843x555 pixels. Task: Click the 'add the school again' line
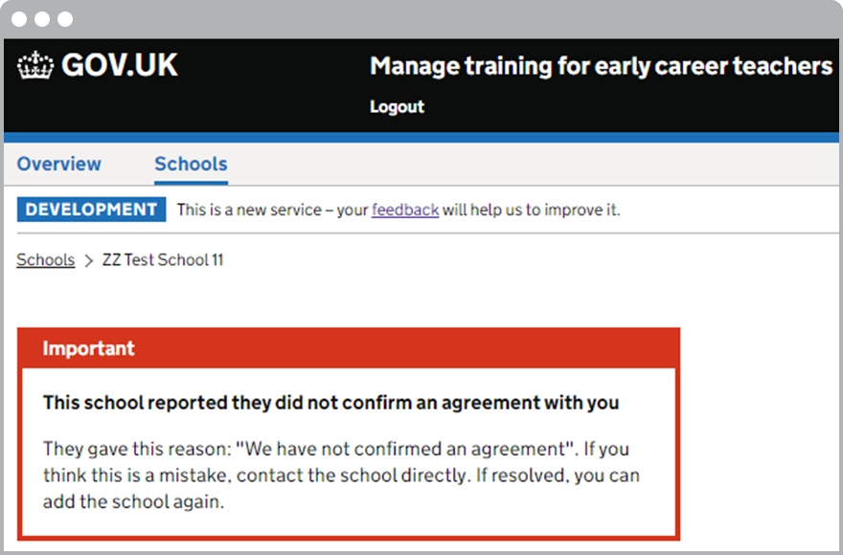(x=133, y=501)
